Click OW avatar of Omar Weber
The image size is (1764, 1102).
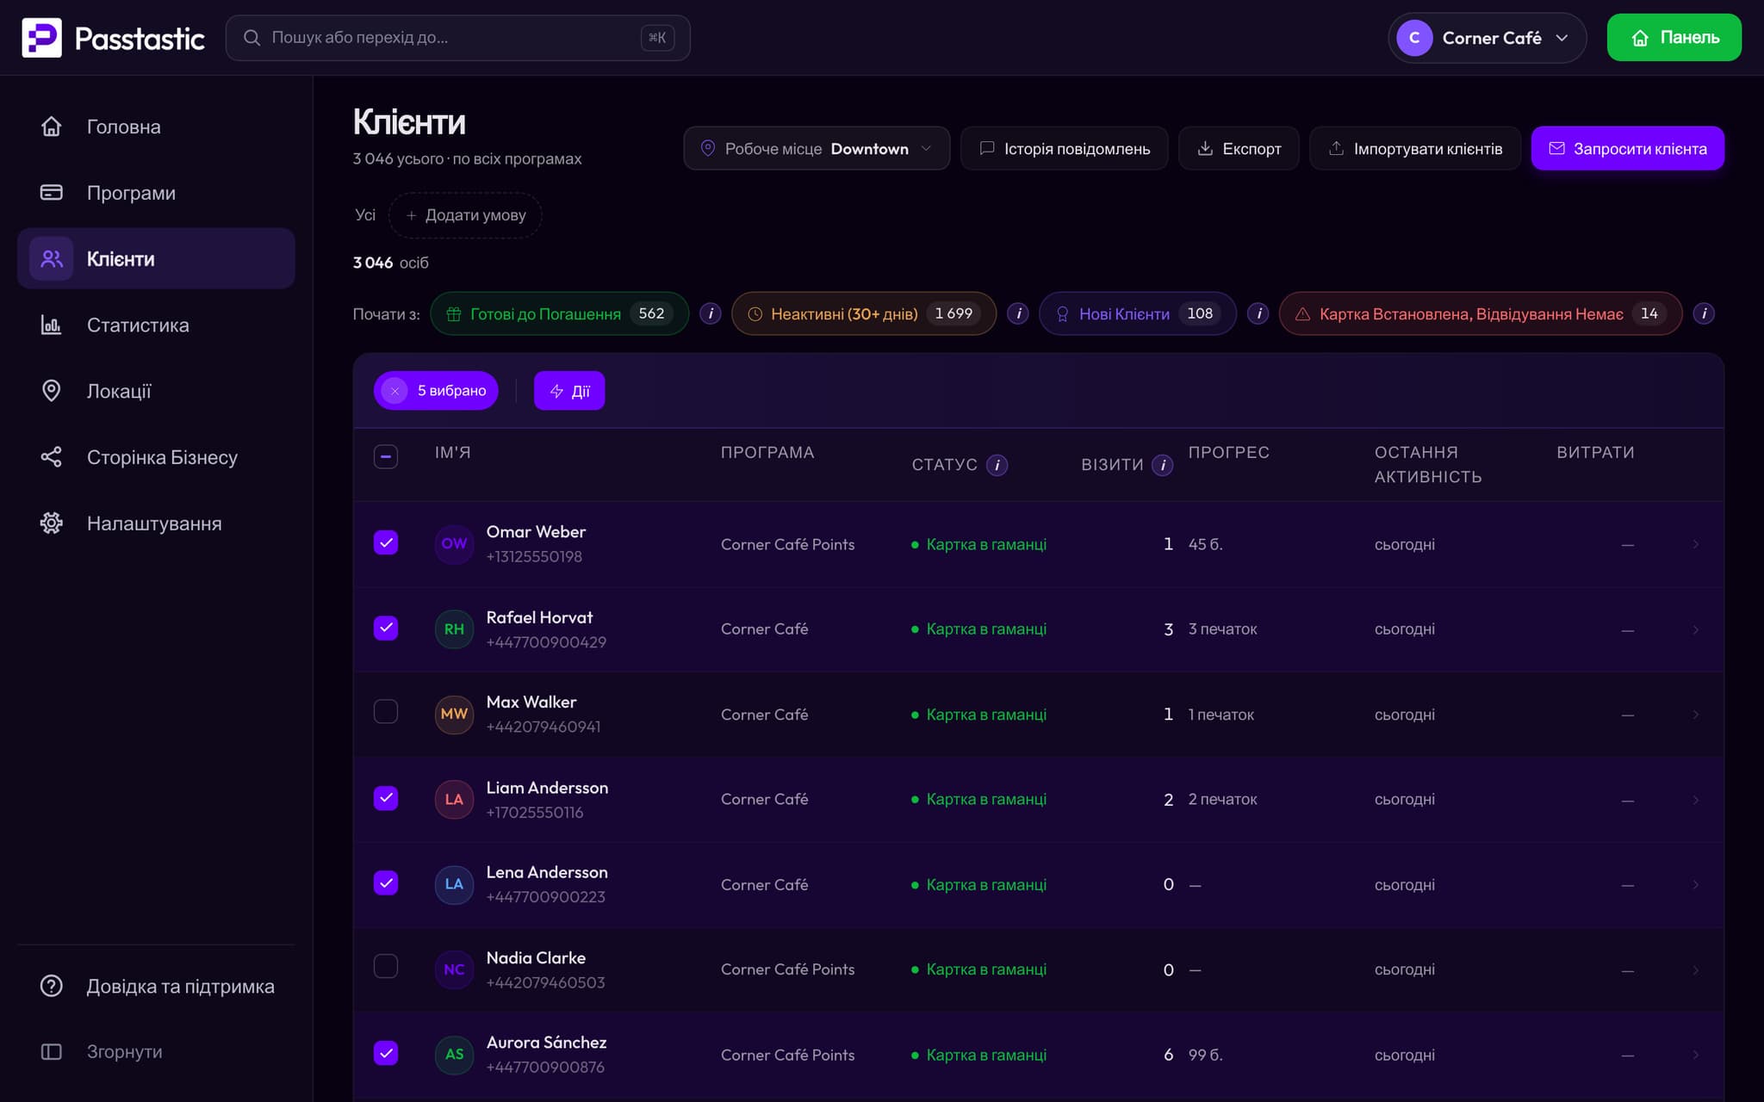click(454, 544)
